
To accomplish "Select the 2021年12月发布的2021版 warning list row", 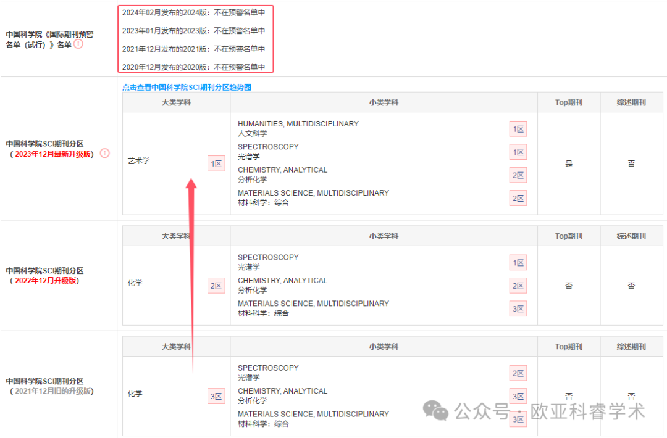I will [x=193, y=49].
